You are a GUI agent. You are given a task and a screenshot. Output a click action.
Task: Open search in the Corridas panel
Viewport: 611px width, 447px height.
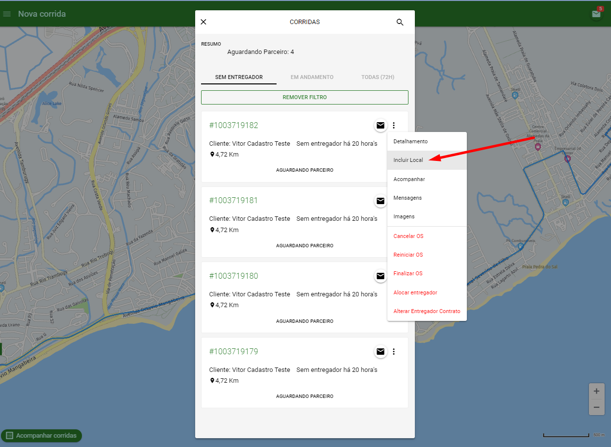click(x=400, y=22)
